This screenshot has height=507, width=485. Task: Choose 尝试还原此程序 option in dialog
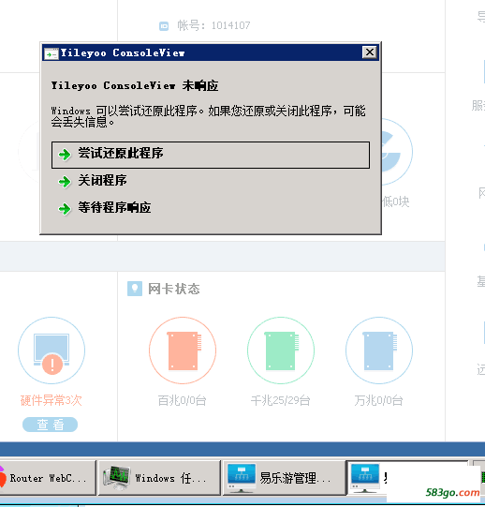point(211,155)
